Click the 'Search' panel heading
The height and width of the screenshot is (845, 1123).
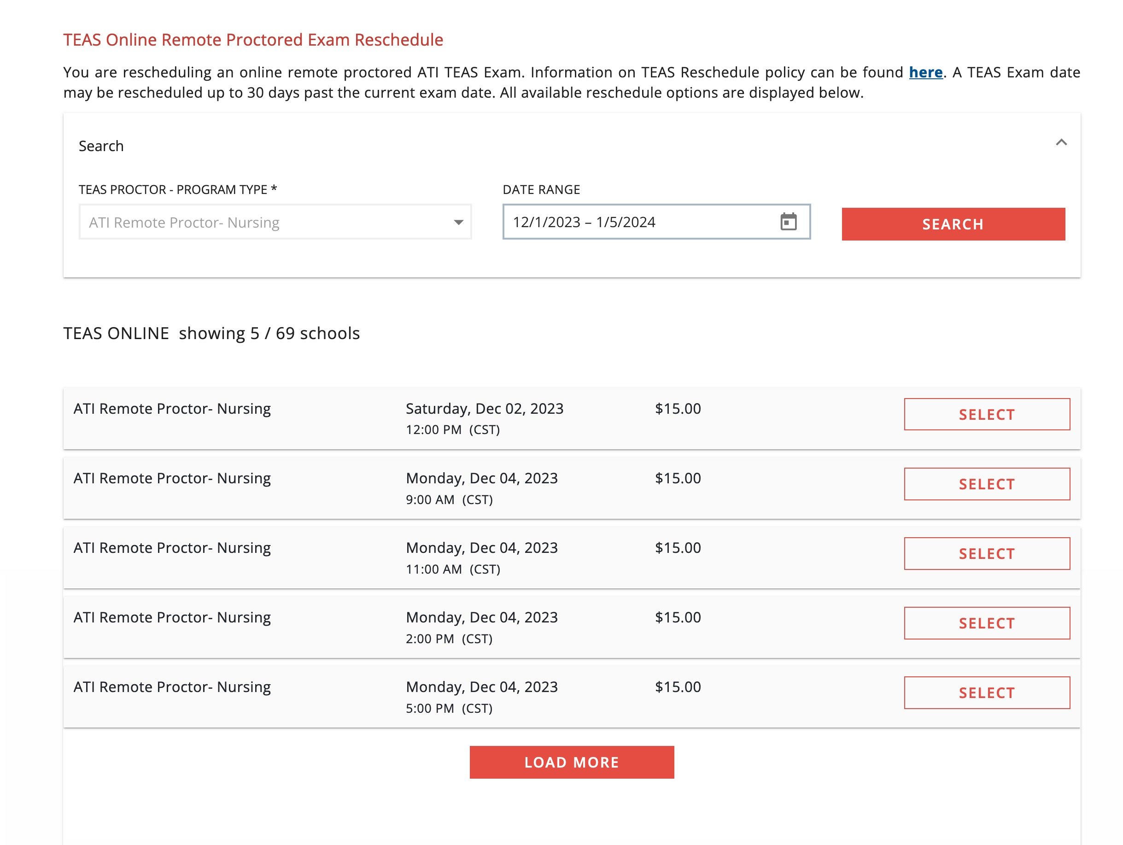[x=101, y=146]
